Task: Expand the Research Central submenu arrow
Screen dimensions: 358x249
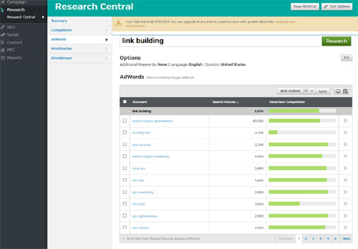Action: pos(43,17)
